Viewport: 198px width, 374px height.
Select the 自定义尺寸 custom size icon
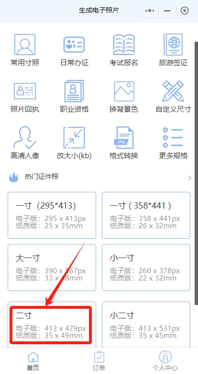pyautogui.click(x=173, y=91)
